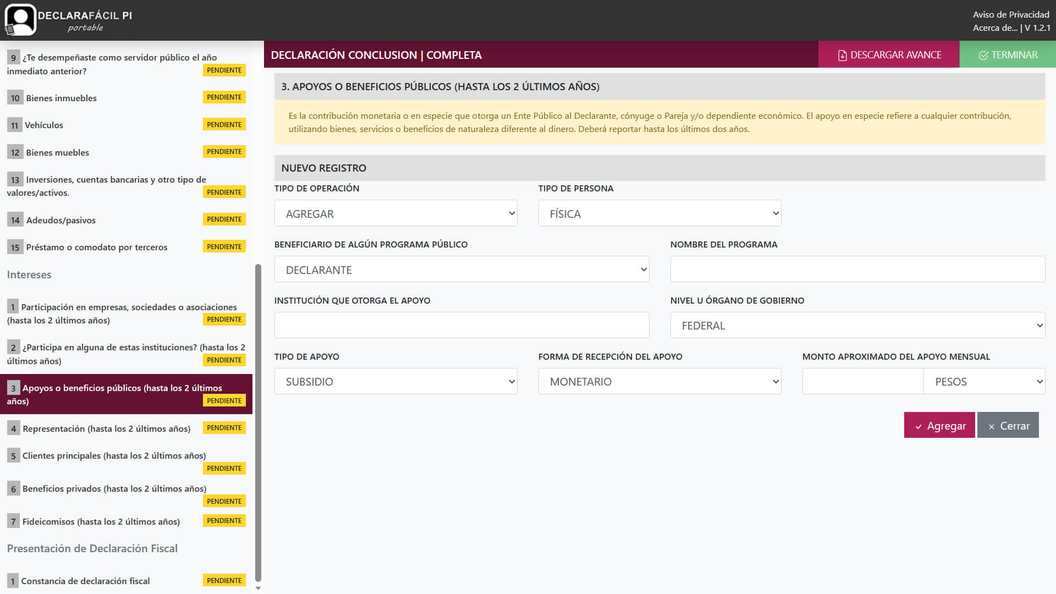1056x594 pixels.
Task: Open the Tipo de Persona dropdown
Action: pyautogui.click(x=659, y=213)
